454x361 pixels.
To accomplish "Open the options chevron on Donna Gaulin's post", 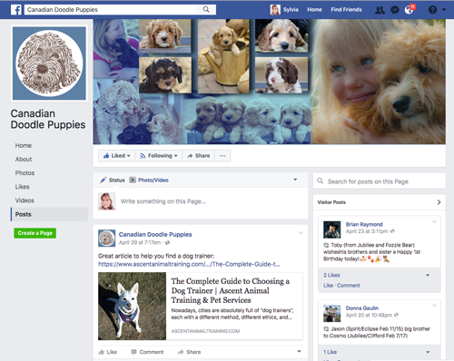I will (434, 306).
